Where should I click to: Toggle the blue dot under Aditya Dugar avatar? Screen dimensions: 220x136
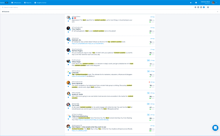pos(68,65)
